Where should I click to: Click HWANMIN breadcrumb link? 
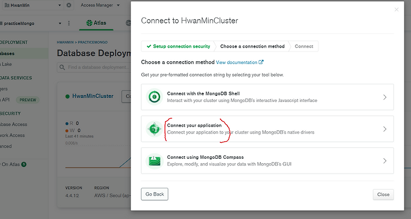pyautogui.click(x=65, y=42)
